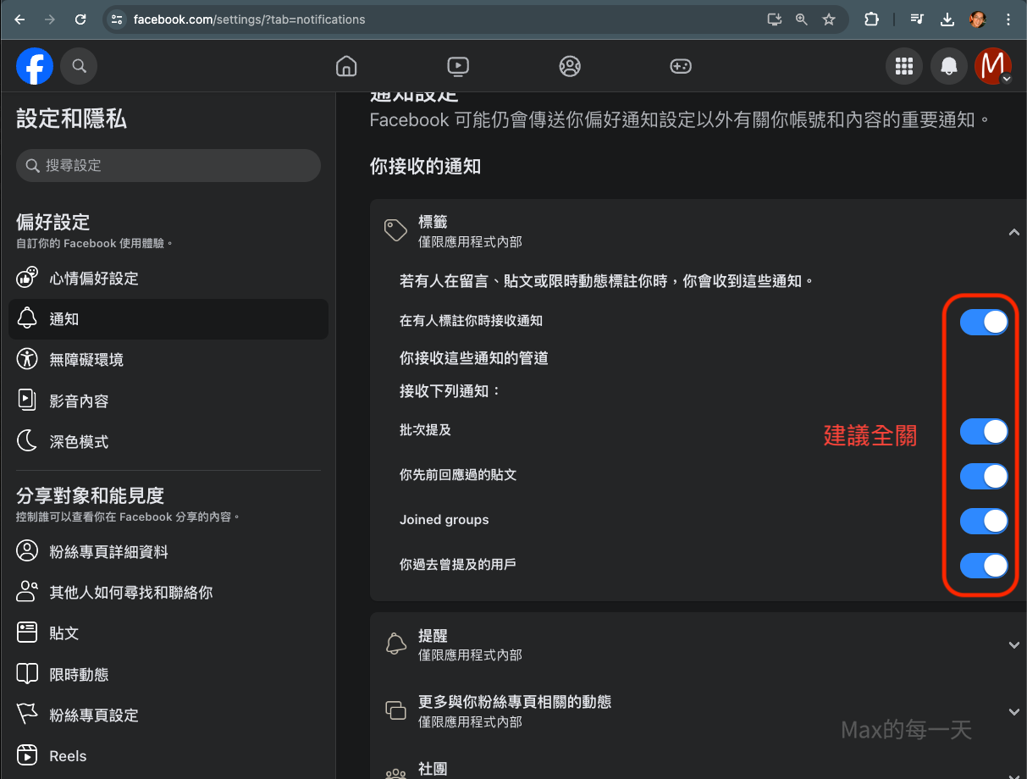Open the Gaming controller icon
Image resolution: width=1027 pixels, height=779 pixels.
coord(681,66)
